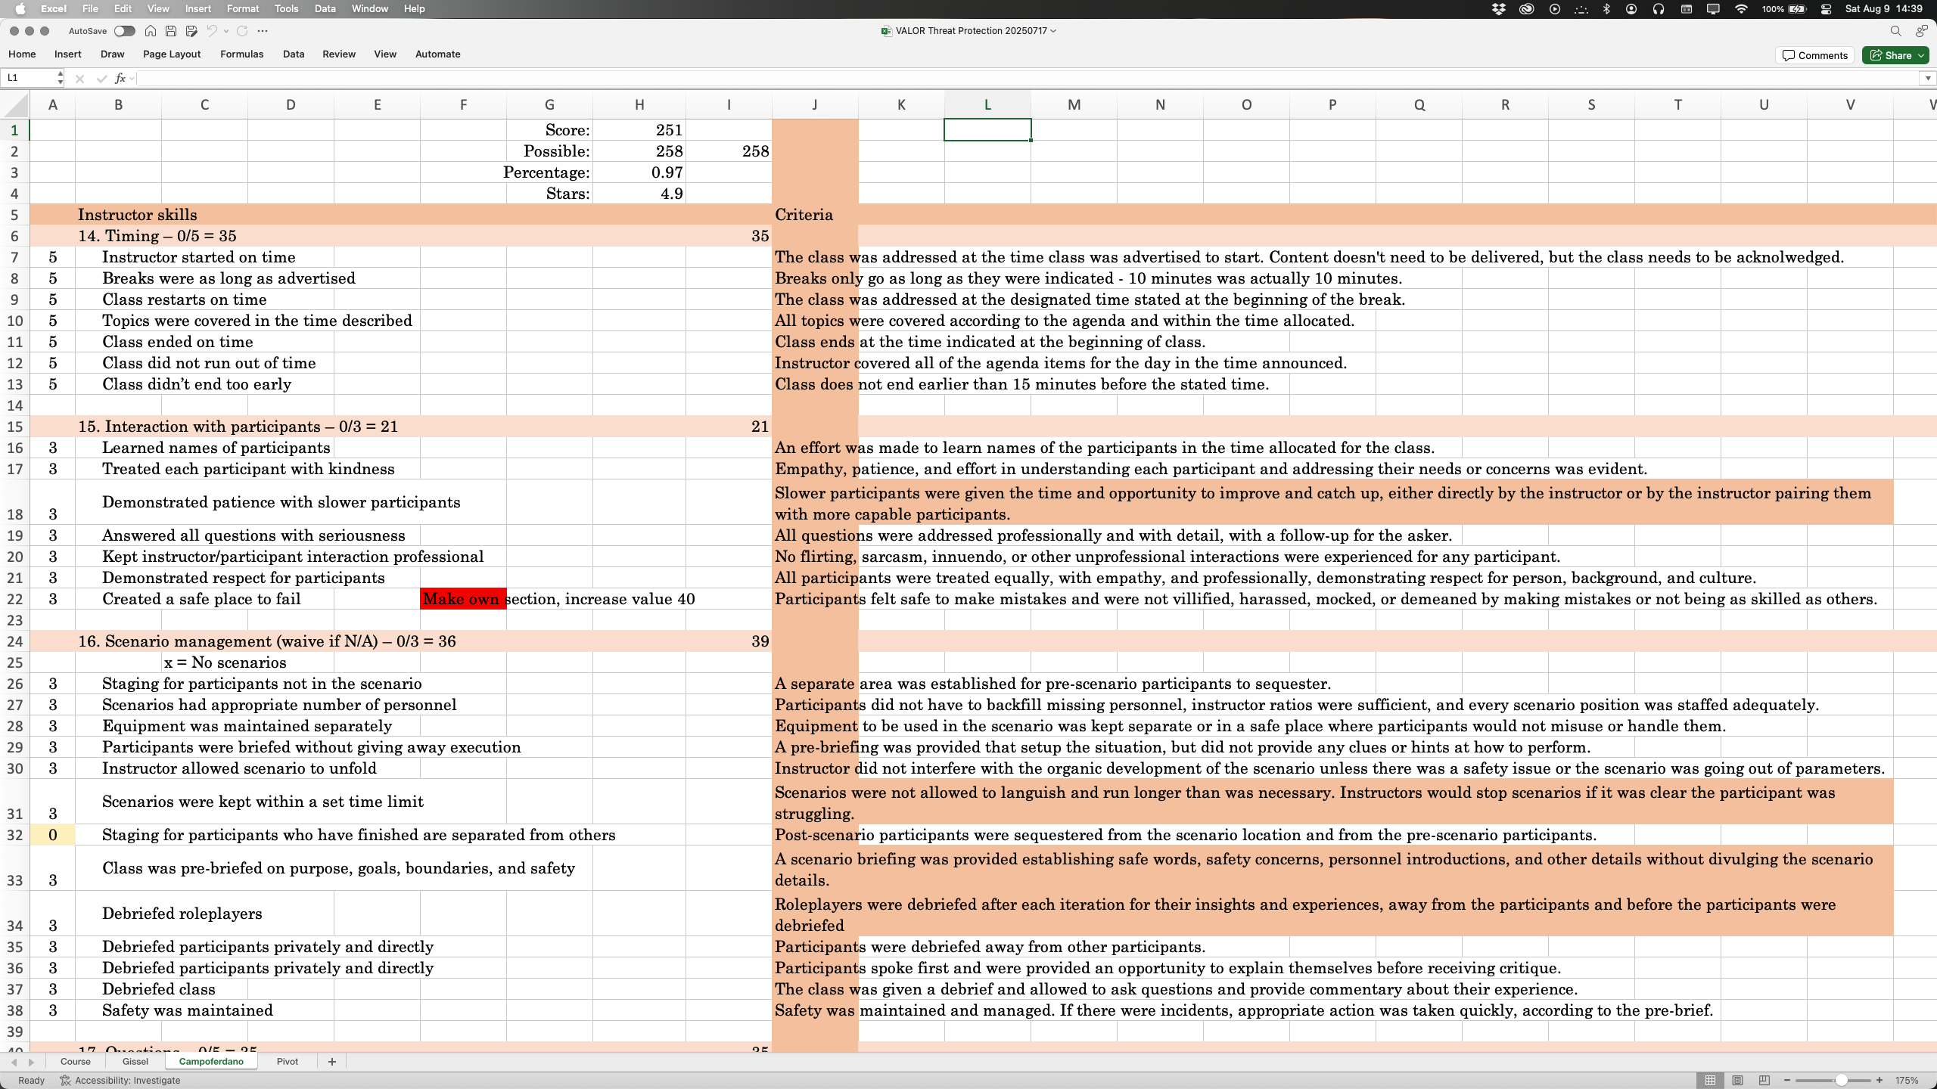Open the file title dropdown chevron
Screen dimensions: 1937x1089
point(1053,31)
